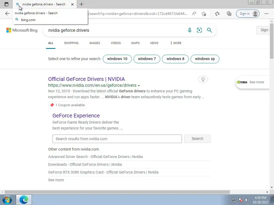Click the Microsoft Bing logo

pyautogui.click(x=22, y=30)
